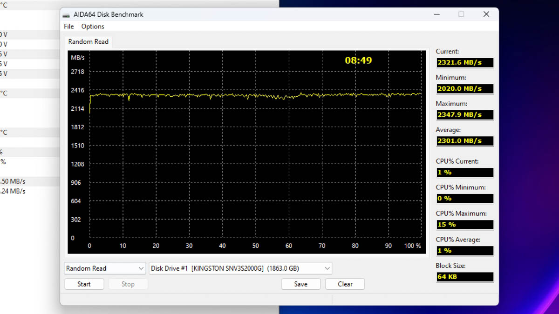Click the Average 2301.0 MB/s readout
The height and width of the screenshot is (314, 559).
pos(464,140)
